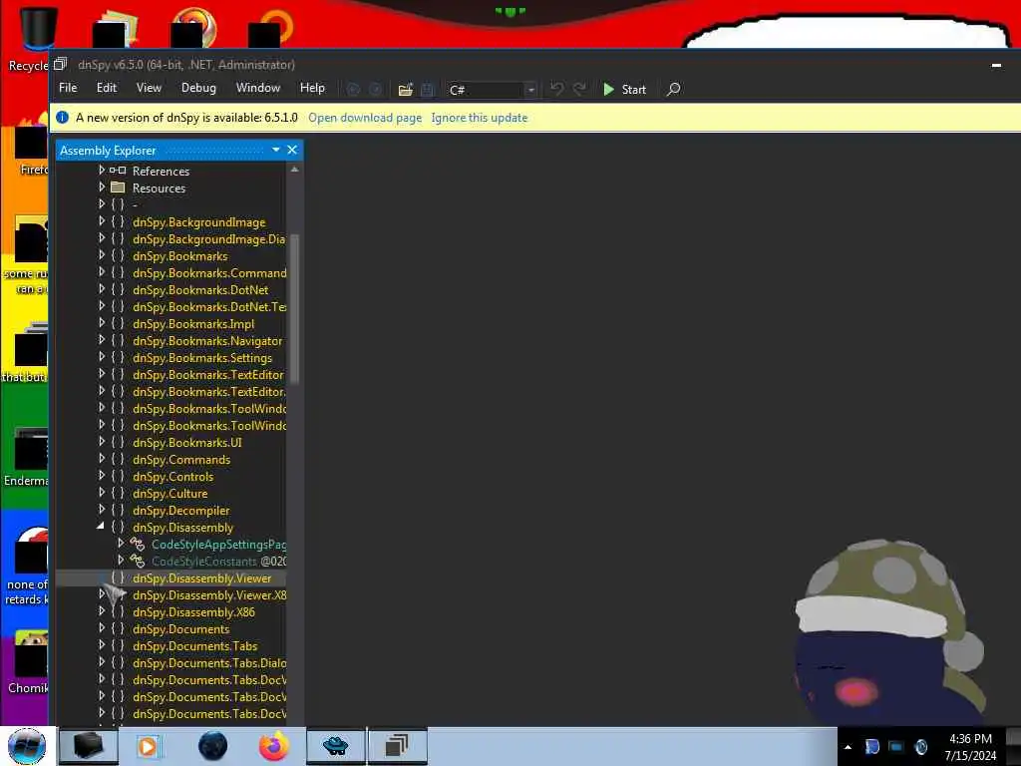Image resolution: width=1021 pixels, height=766 pixels.
Task: Open the Debug menu
Action: click(198, 88)
